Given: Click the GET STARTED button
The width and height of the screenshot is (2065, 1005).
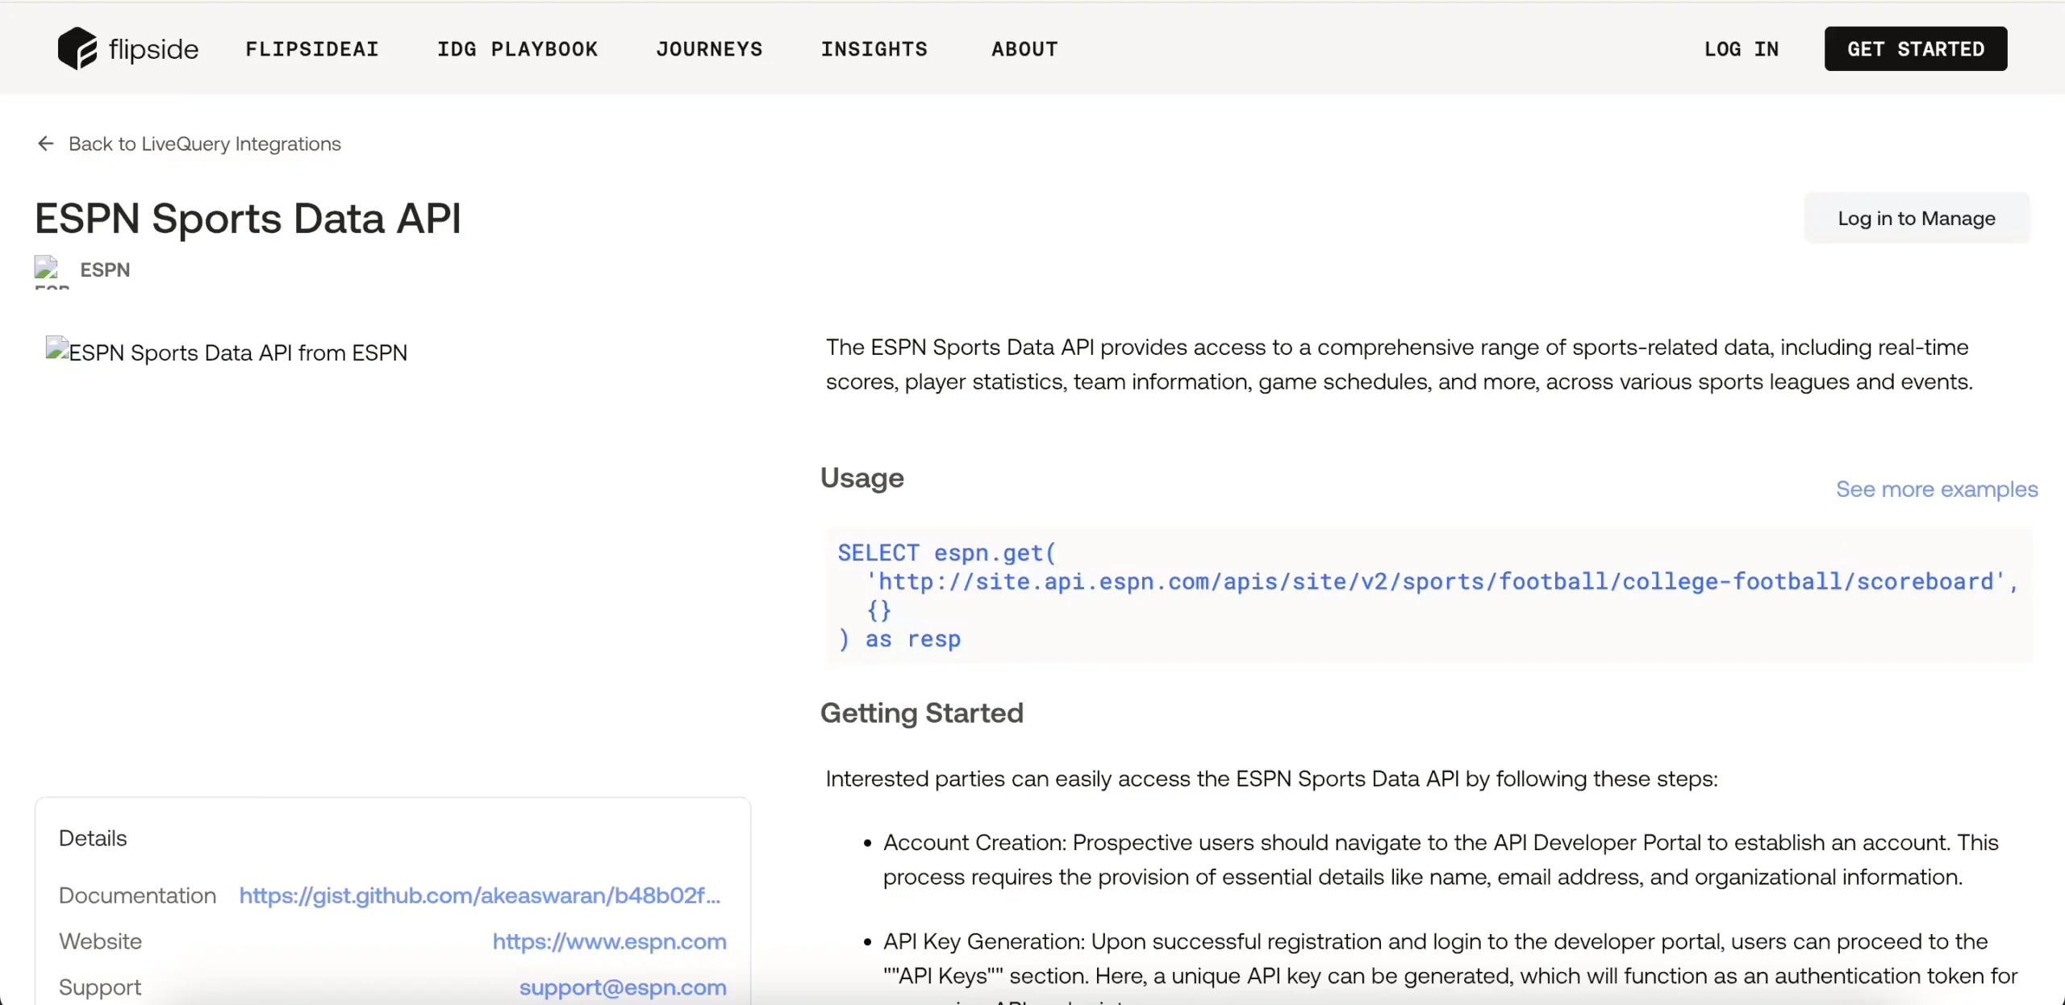Looking at the screenshot, I should [x=1916, y=48].
